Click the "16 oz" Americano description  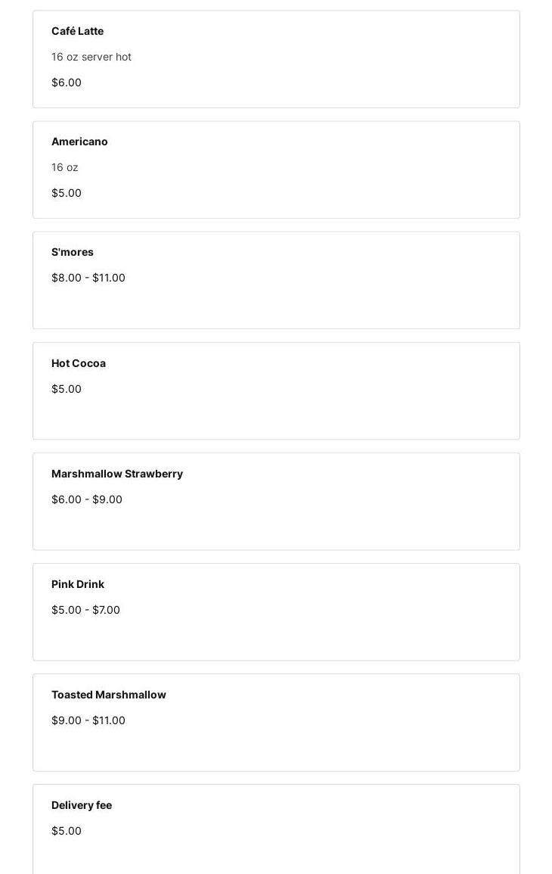65,167
